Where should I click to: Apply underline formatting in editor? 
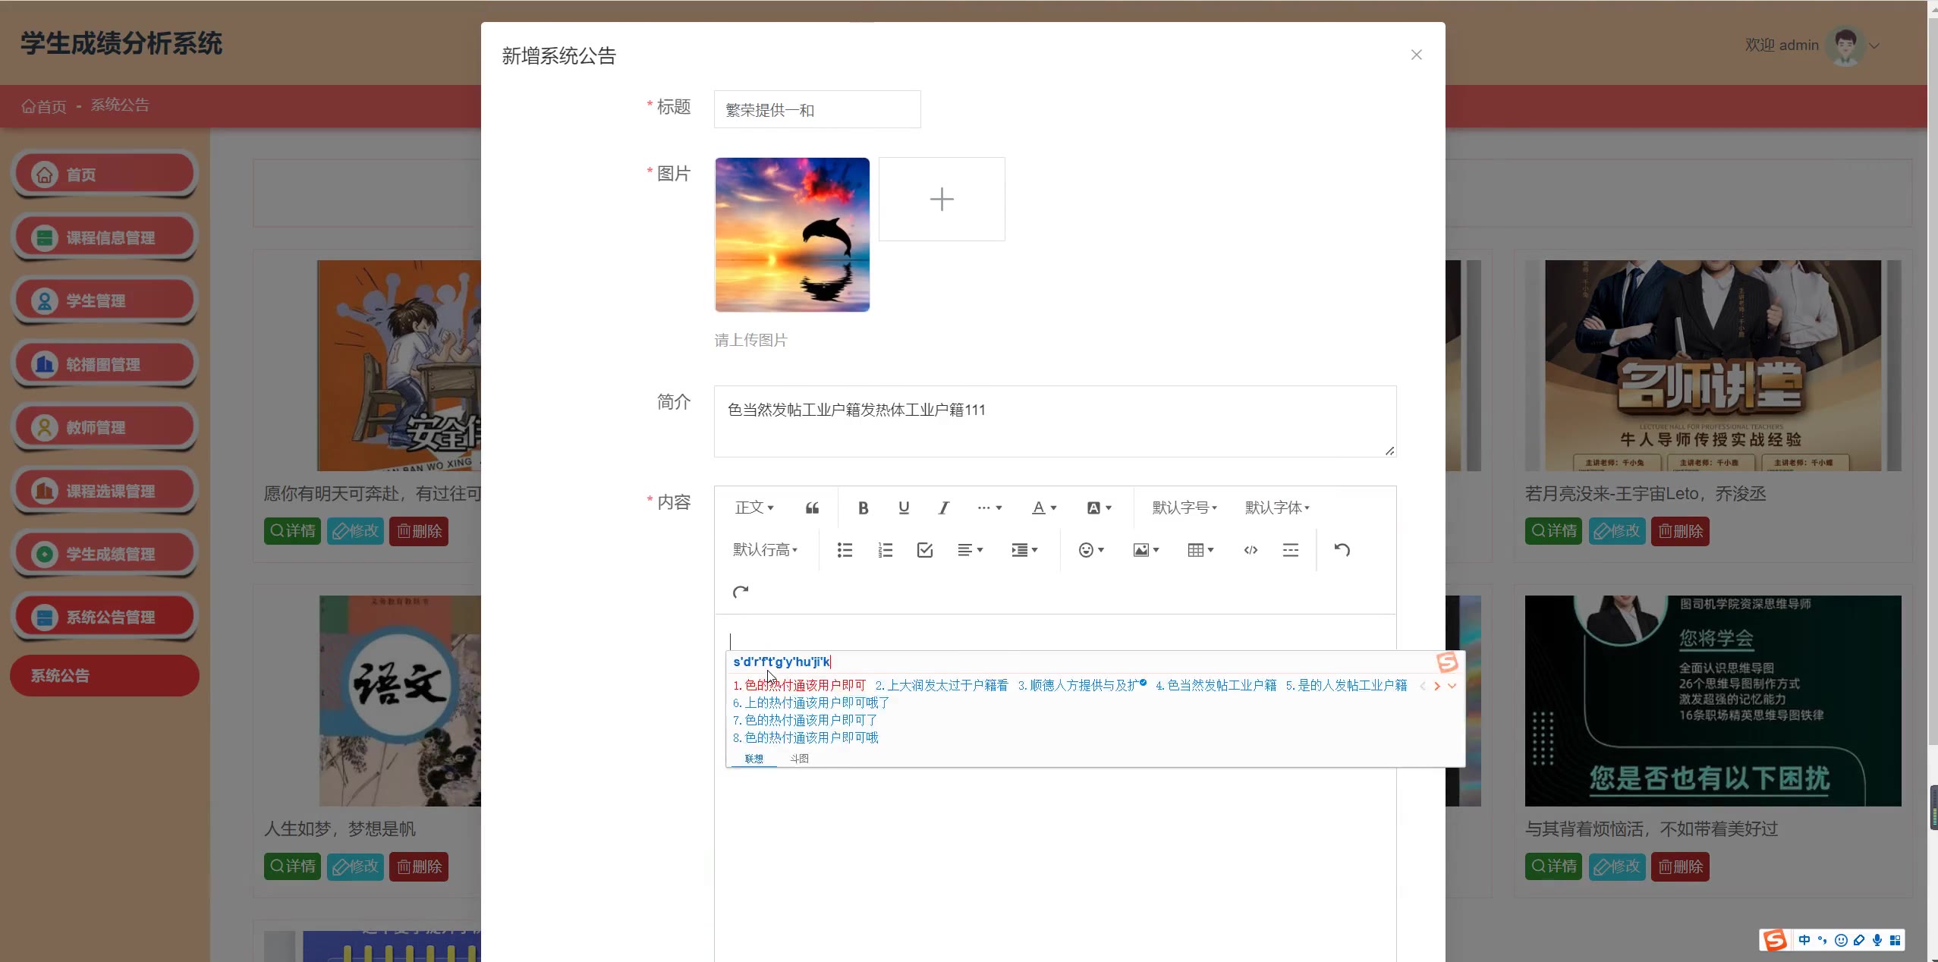(x=903, y=508)
